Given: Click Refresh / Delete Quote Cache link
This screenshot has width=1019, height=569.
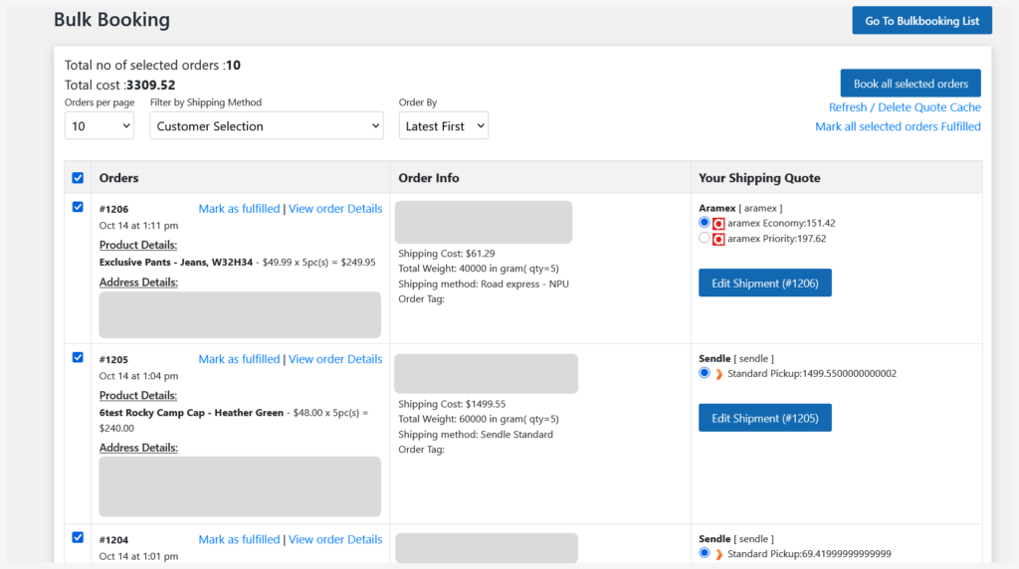Looking at the screenshot, I should pyautogui.click(x=905, y=107).
